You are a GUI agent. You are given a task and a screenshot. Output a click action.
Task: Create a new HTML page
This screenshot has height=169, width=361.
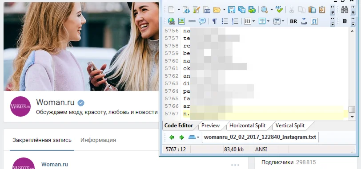pos(186,10)
